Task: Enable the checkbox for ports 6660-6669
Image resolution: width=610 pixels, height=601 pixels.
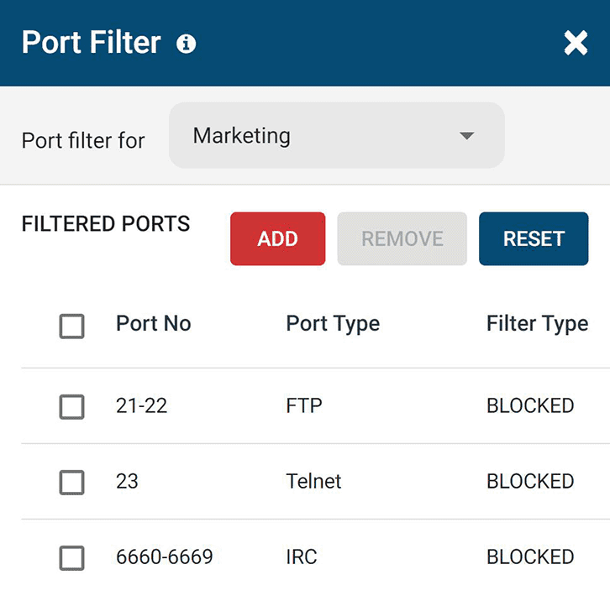Action: coord(72,558)
